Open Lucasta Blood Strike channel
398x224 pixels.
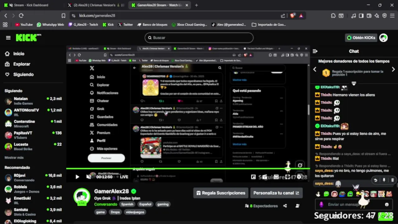point(33,147)
